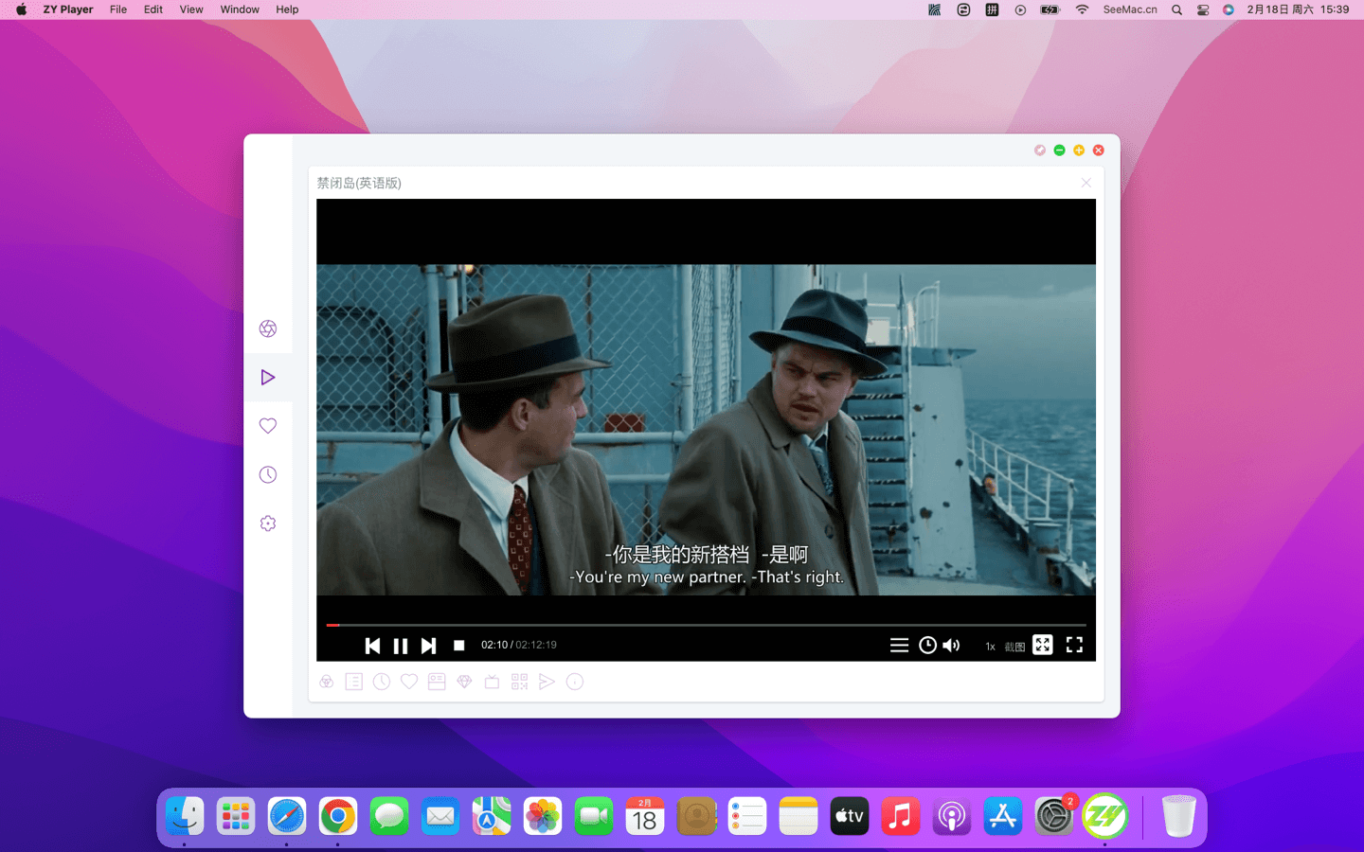This screenshot has width=1364, height=852.
Task: Mute the video volume speaker
Action: (x=952, y=646)
